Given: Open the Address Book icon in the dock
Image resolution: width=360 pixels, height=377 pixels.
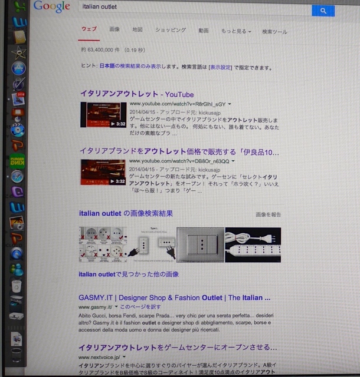Looking at the screenshot, I should pos(19,37).
